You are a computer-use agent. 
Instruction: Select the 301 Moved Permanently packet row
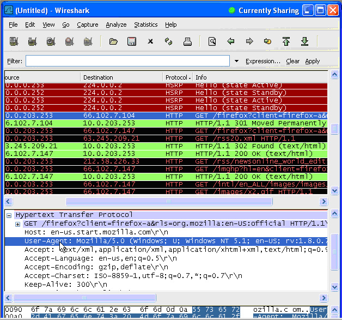(166, 123)
